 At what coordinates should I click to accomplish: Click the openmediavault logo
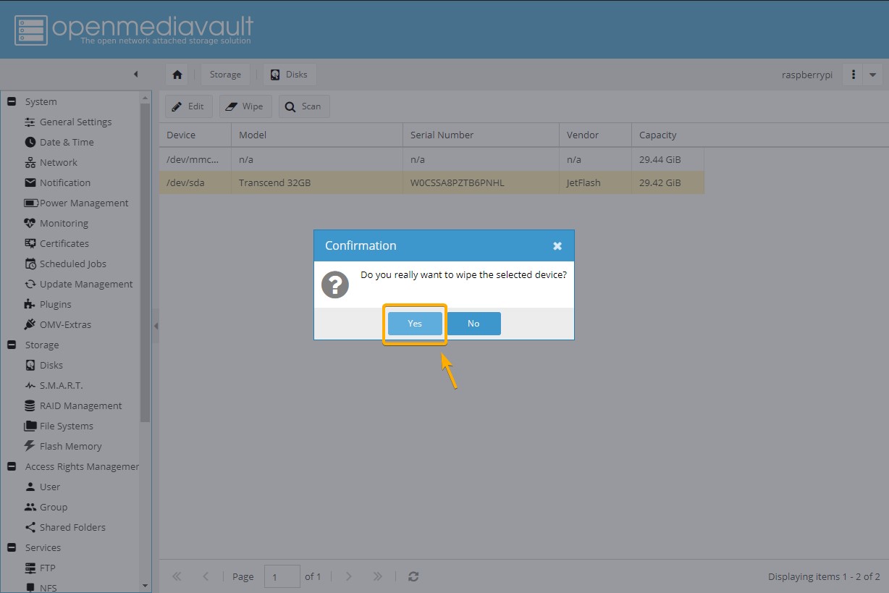134,30
